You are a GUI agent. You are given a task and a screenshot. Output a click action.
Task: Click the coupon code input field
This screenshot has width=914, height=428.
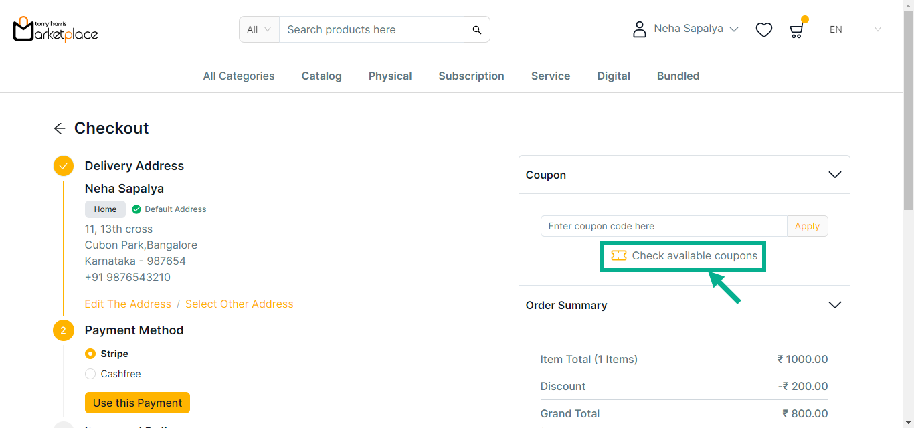coord(663,226)
